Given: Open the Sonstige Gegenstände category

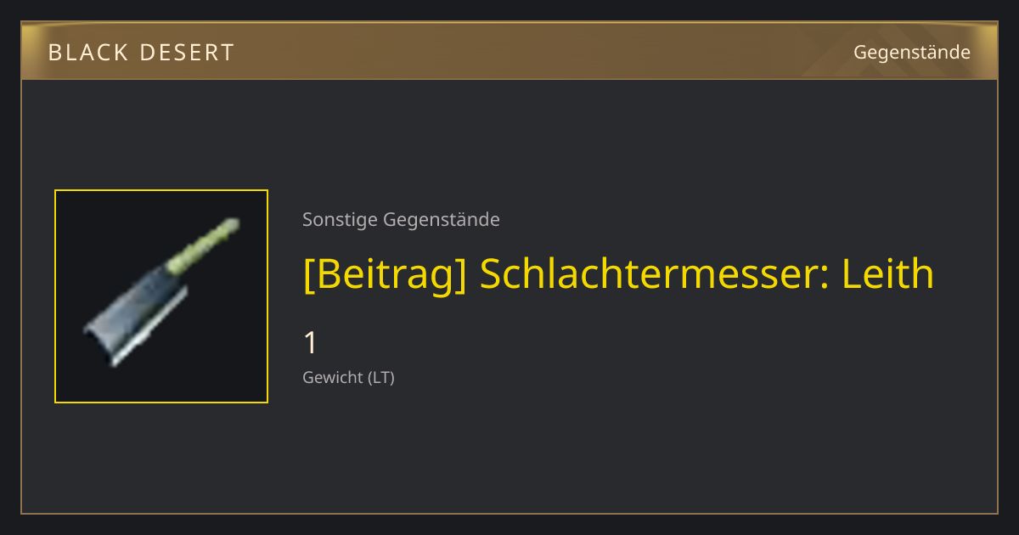Looking at the screenshot, I should tap(401, 220).
